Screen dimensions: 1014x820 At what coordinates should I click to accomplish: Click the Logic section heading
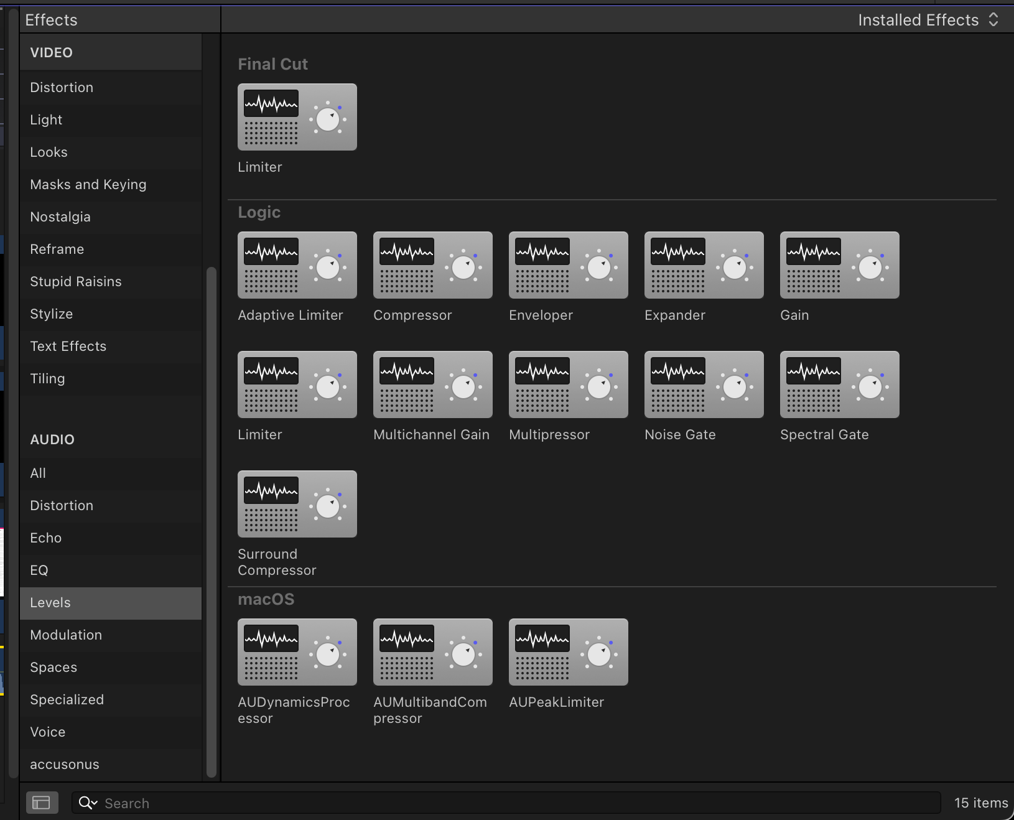[259, 213]
